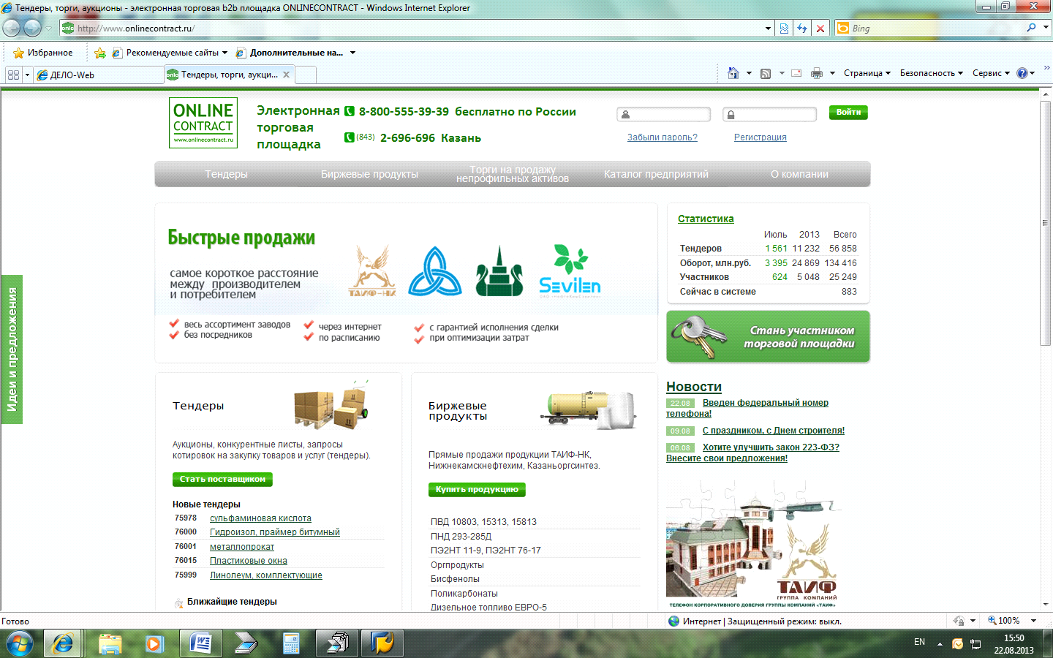Screen dimensions: 1053x658
Task: Toggle Compatibility View icon in address bar
Action: (x=784, y=29)
